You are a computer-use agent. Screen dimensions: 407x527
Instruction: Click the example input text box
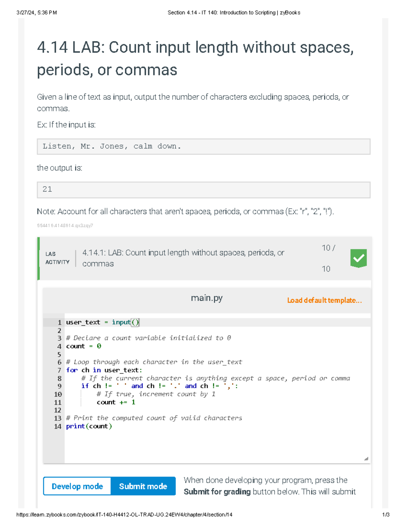click(203, 147)
